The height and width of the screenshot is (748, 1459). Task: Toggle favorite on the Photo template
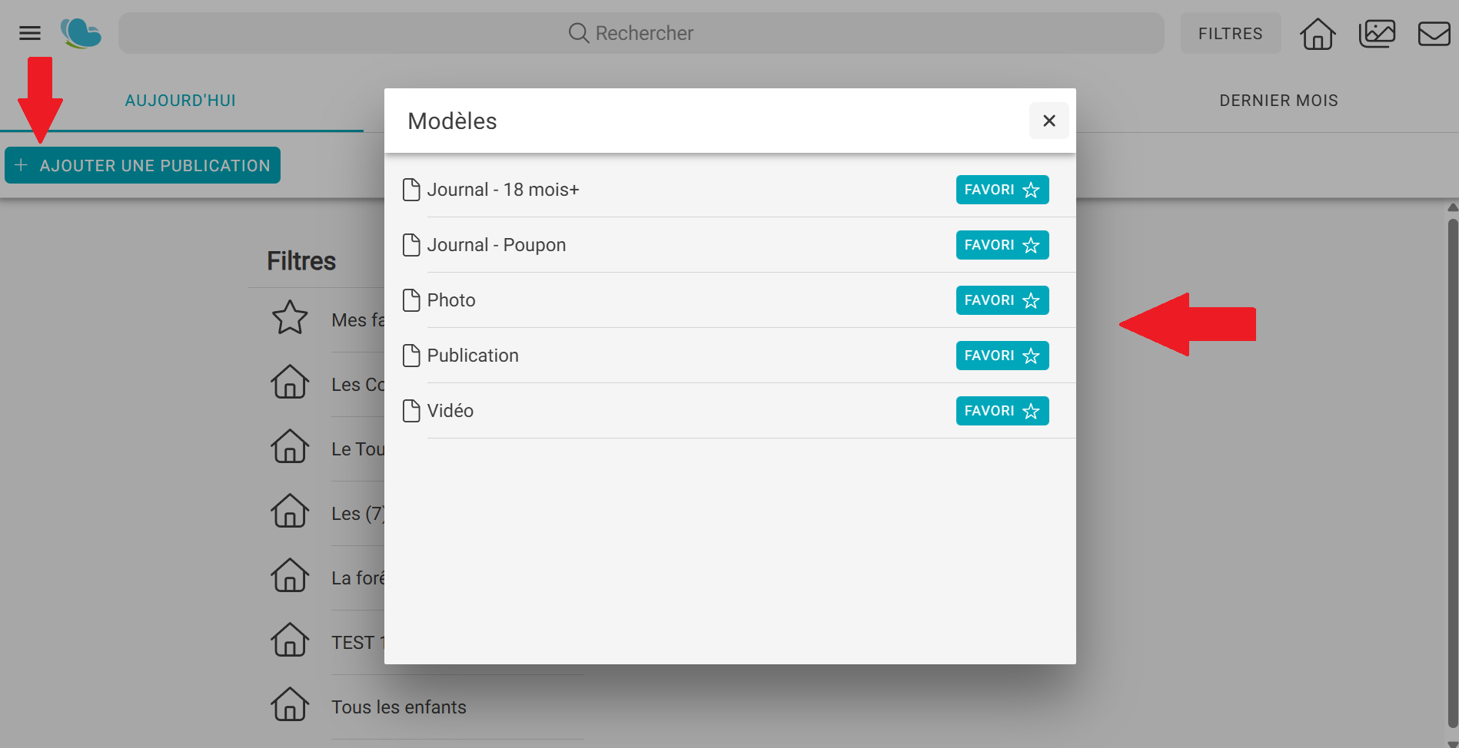1002,300
